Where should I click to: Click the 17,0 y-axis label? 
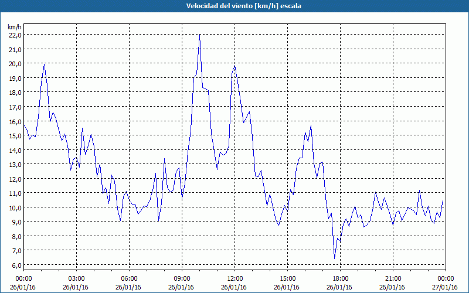15,107
